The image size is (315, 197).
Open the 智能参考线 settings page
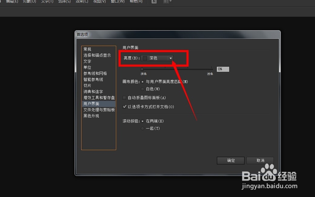tap(93, 79)
